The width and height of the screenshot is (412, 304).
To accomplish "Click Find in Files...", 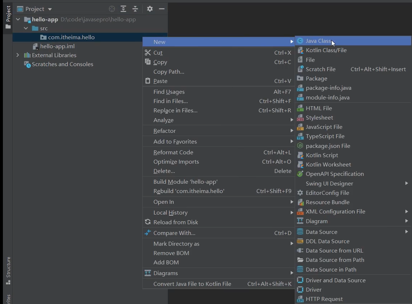I will pos(218,101).
